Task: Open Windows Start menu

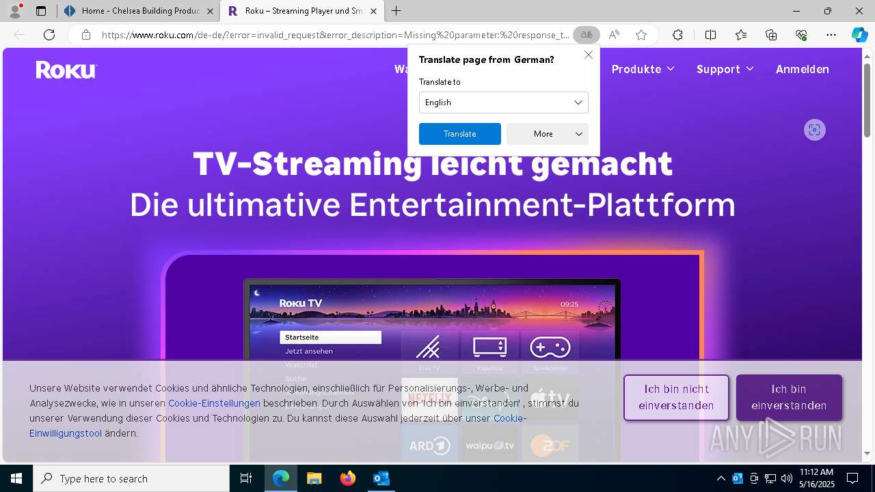Action: click(x=16, y=478)
